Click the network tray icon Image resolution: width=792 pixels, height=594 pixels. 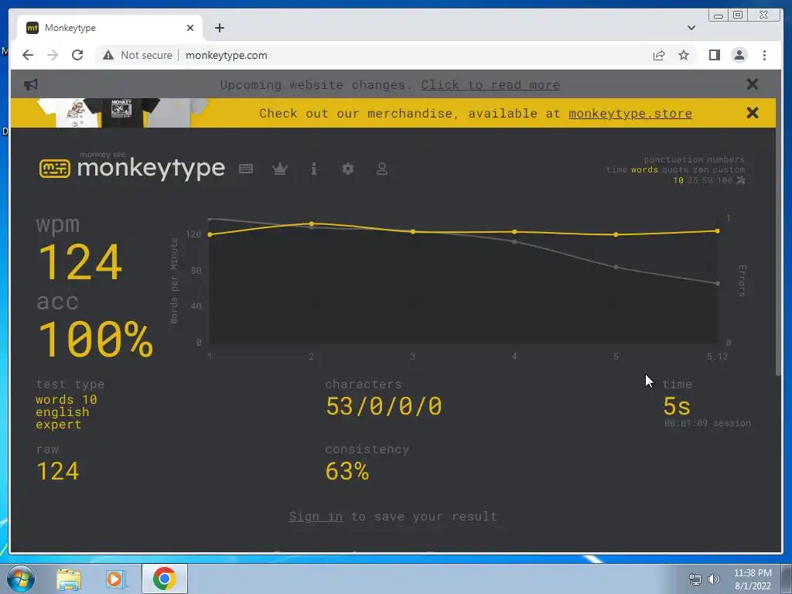[x=695, y=579]
